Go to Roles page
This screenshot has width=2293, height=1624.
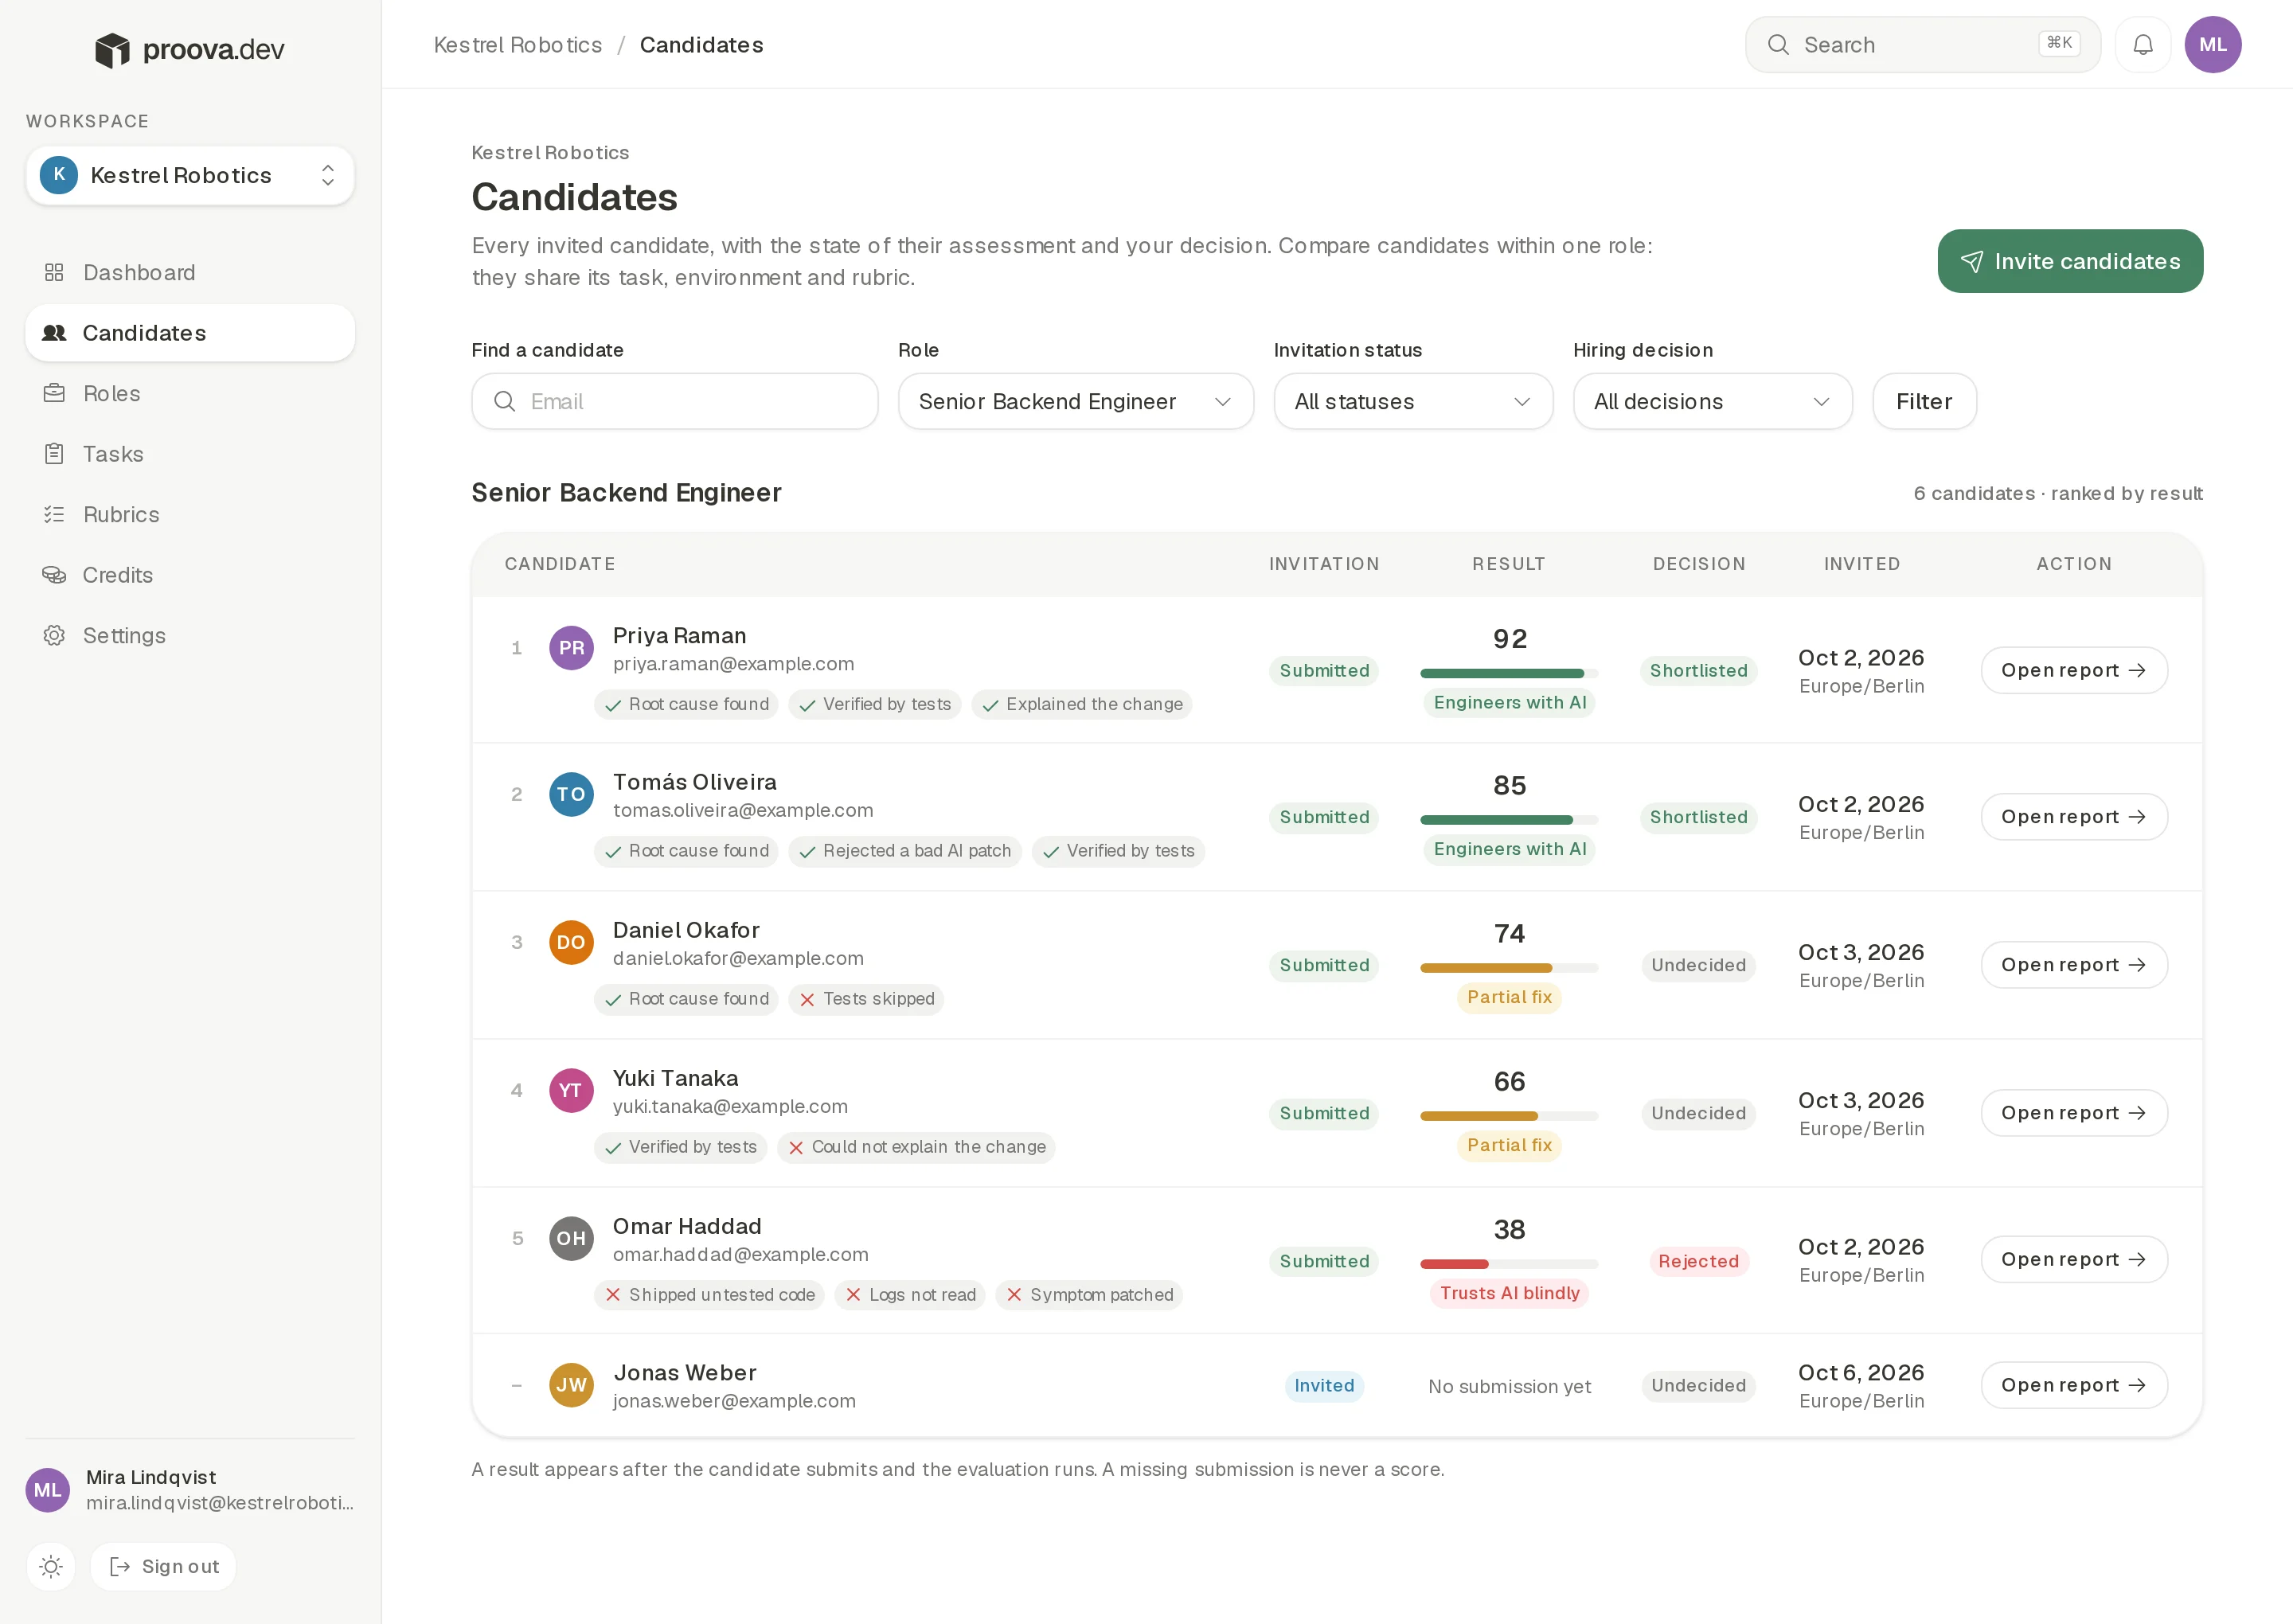(x=190, y=393)
